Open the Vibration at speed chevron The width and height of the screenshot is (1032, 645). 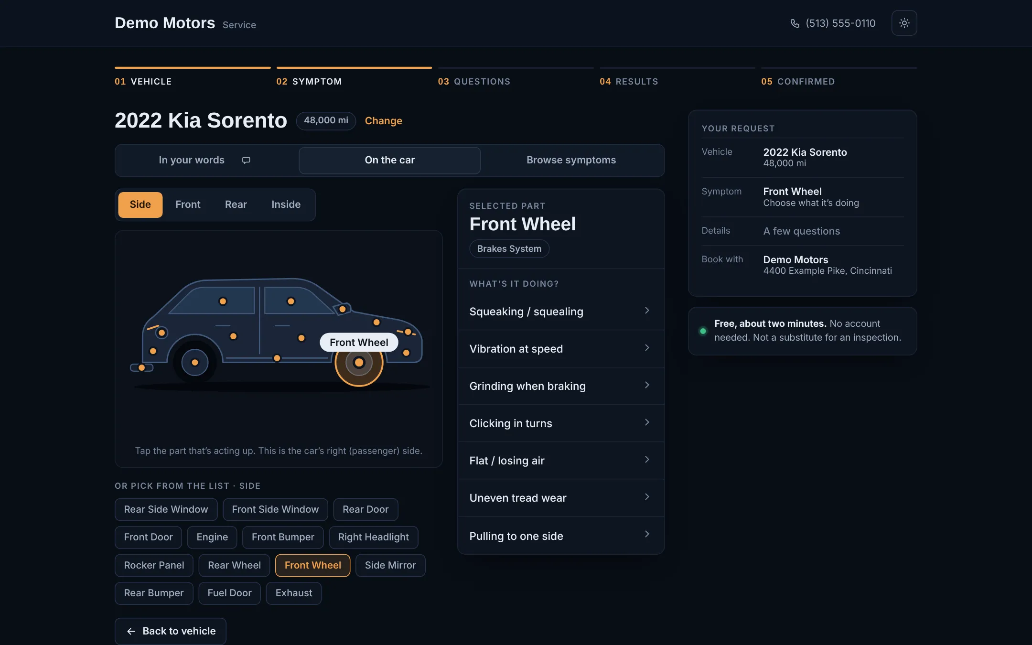coord(647,348)
